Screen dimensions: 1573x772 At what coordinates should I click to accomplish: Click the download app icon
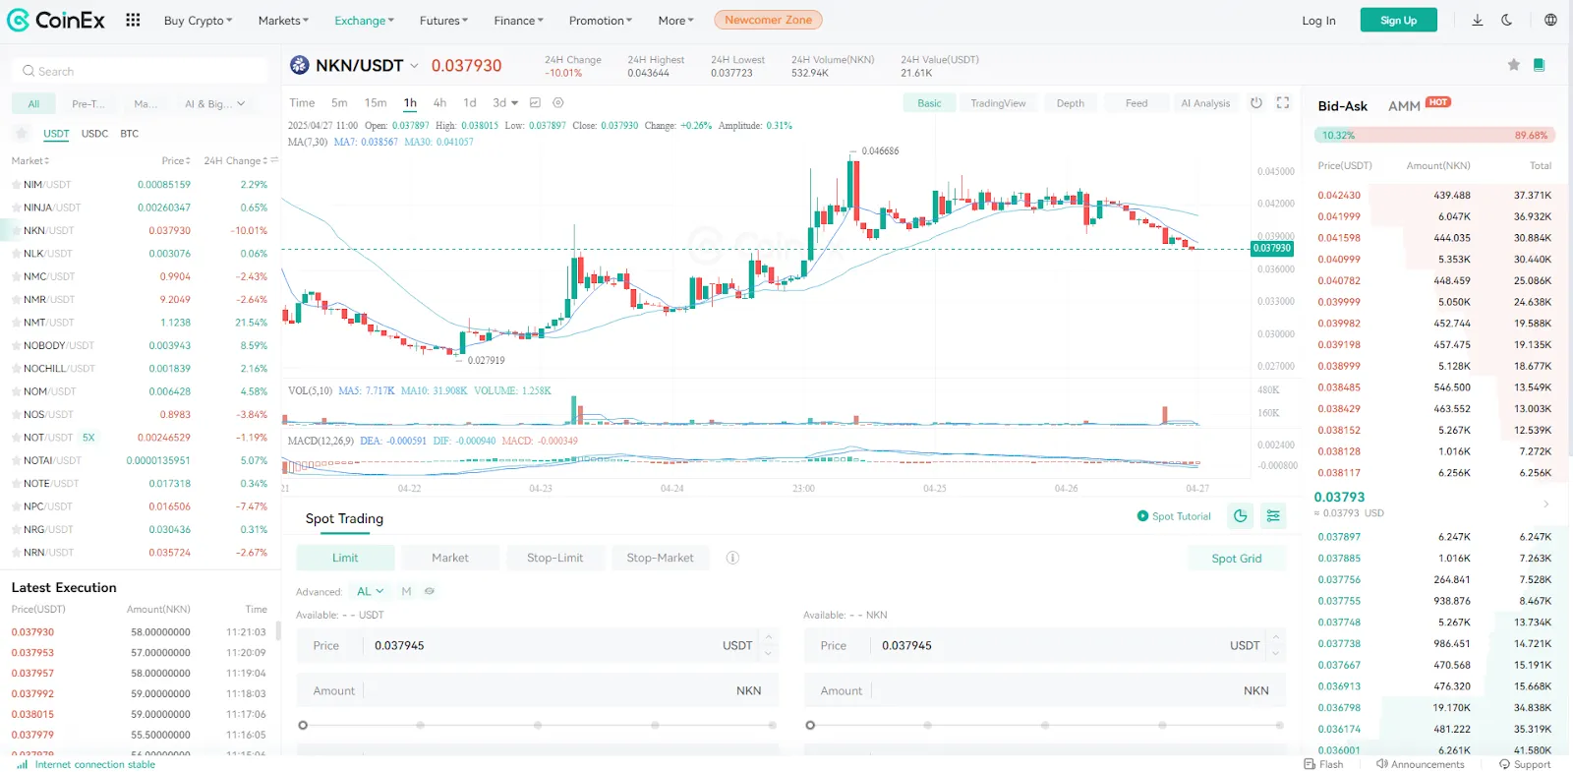tap(1477, 20)
